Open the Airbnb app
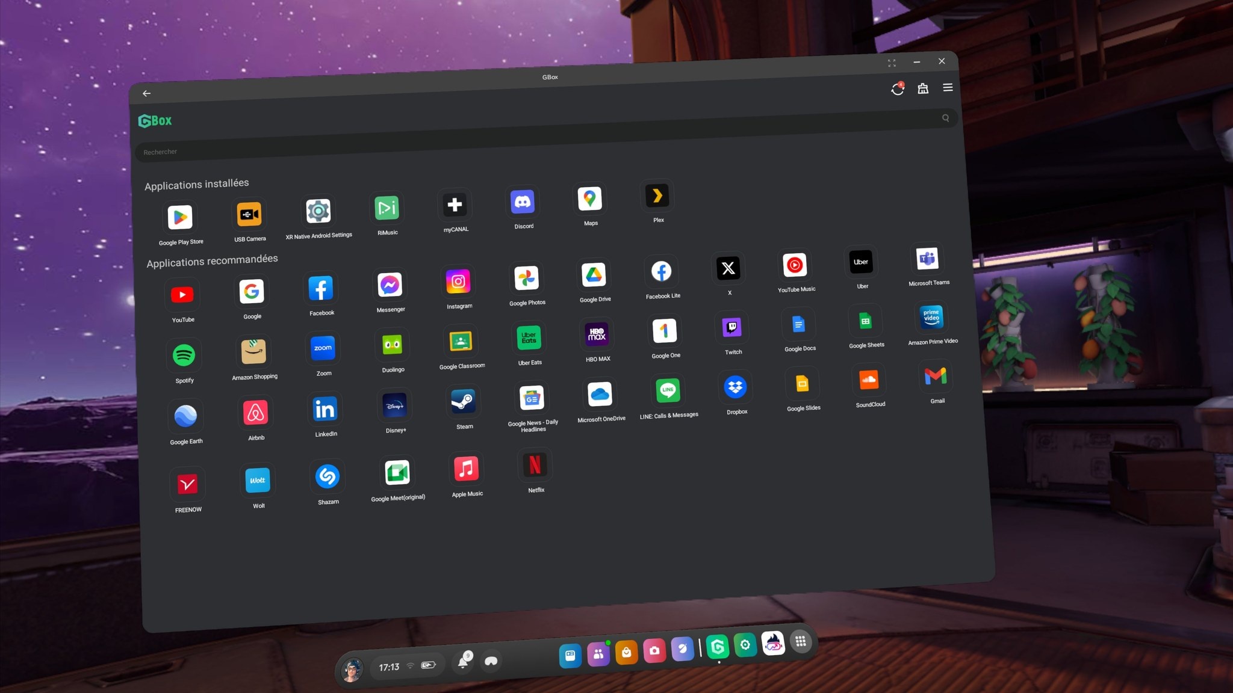Image resolution: width=1233 pixels, height=693 pixels. click(255, 413)
